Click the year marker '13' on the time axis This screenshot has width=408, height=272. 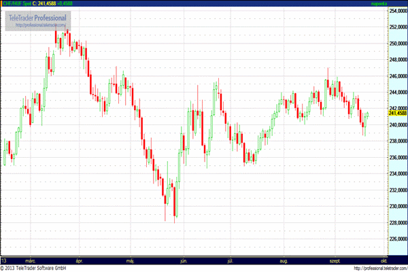pos(5,260)
